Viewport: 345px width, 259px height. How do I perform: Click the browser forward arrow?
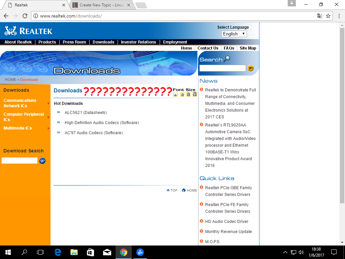pos(15,16)
